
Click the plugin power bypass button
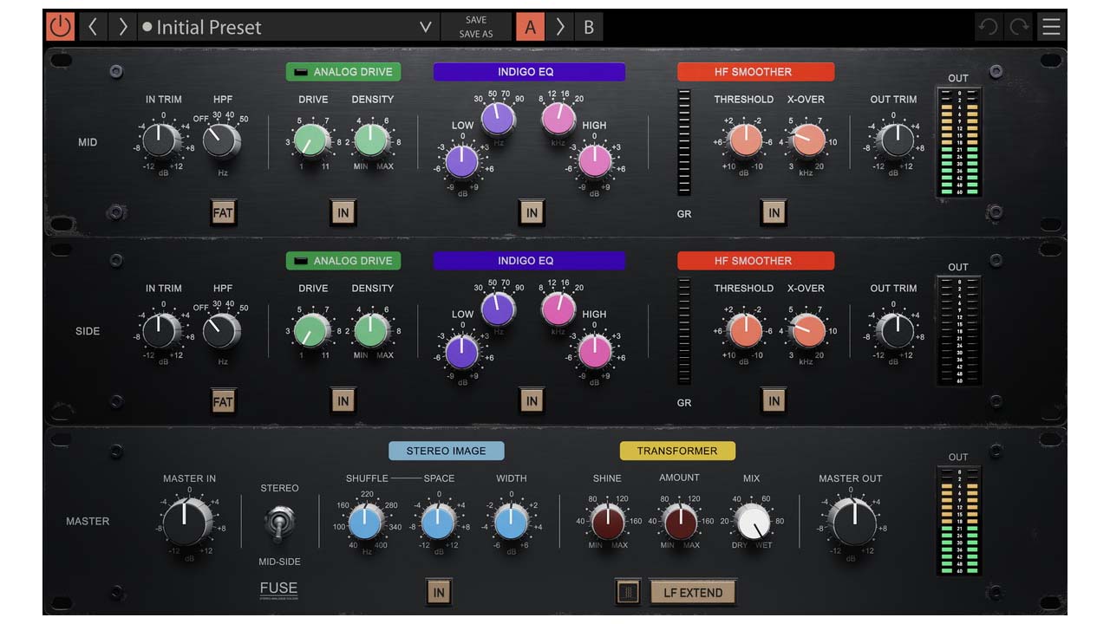[60, 27]
